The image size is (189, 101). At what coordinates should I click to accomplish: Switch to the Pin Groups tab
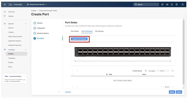point(99,31)
